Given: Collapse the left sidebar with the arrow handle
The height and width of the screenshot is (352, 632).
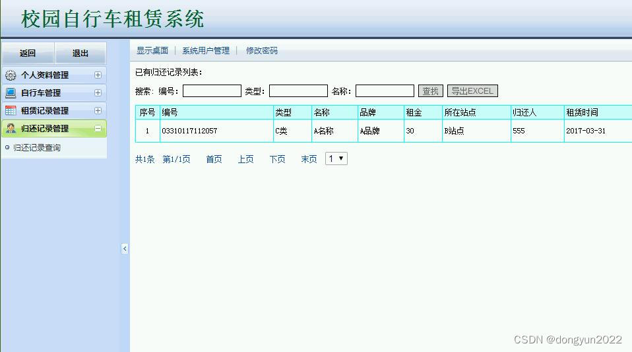Looking at the screenshot, I should point(125,248).
